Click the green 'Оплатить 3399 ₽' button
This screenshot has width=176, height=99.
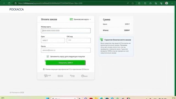point(66,63)
